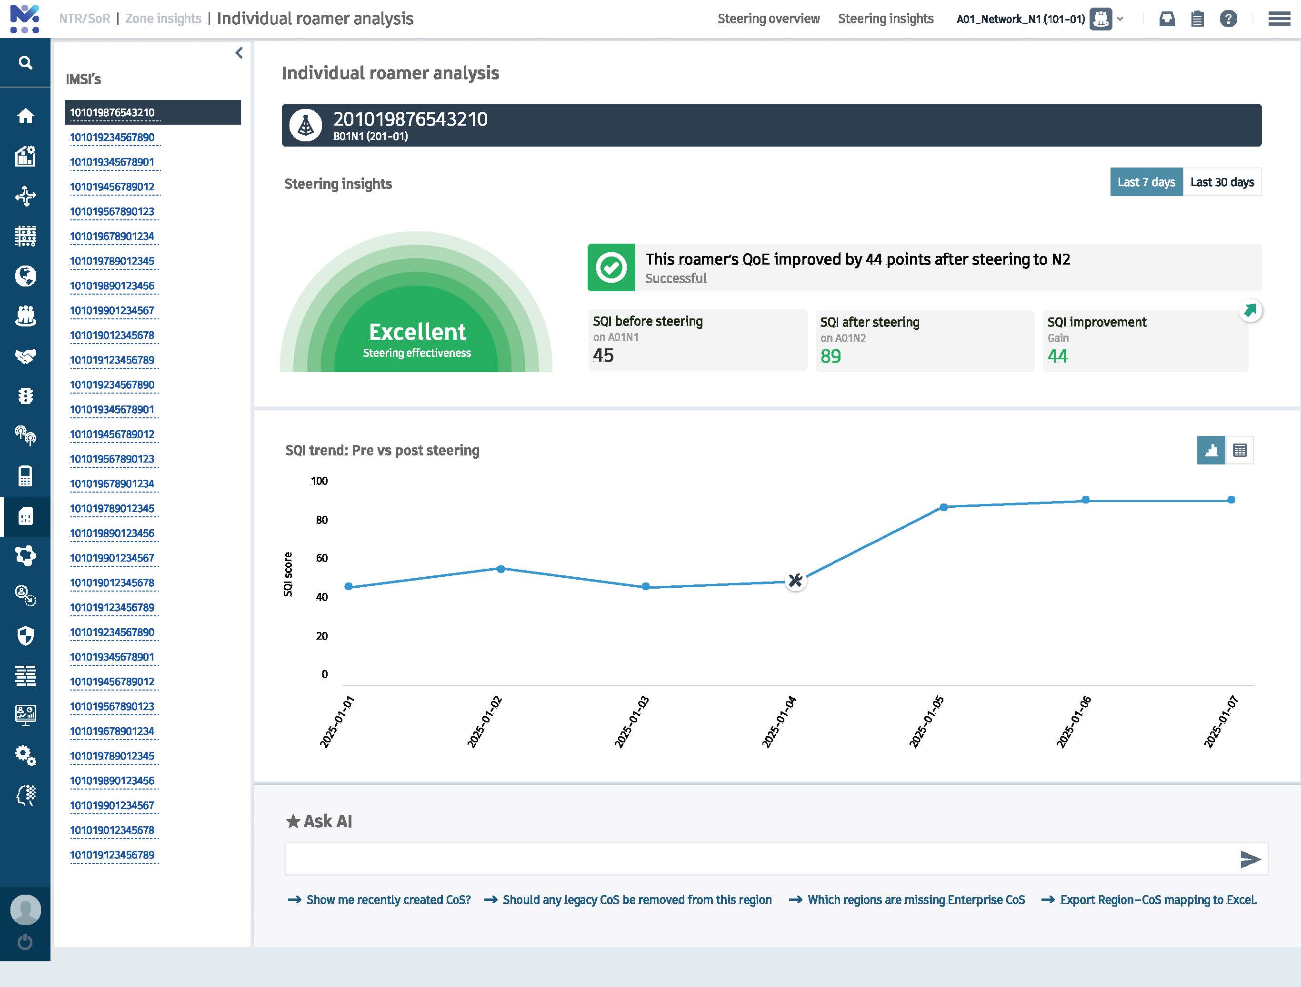The image size is (1301, 987).
Task: Click the steering event marker on chart
Action: click(795, 581)
